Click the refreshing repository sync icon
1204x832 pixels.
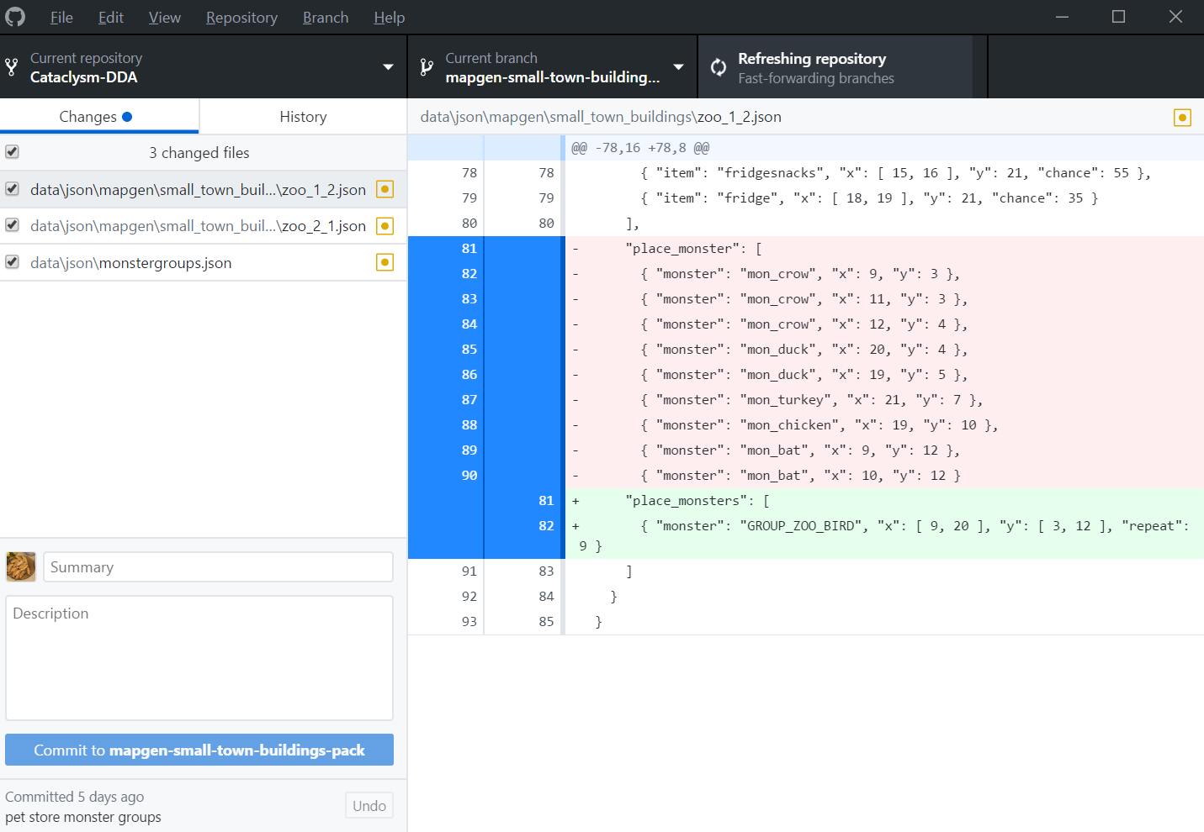tap(719, 67)
